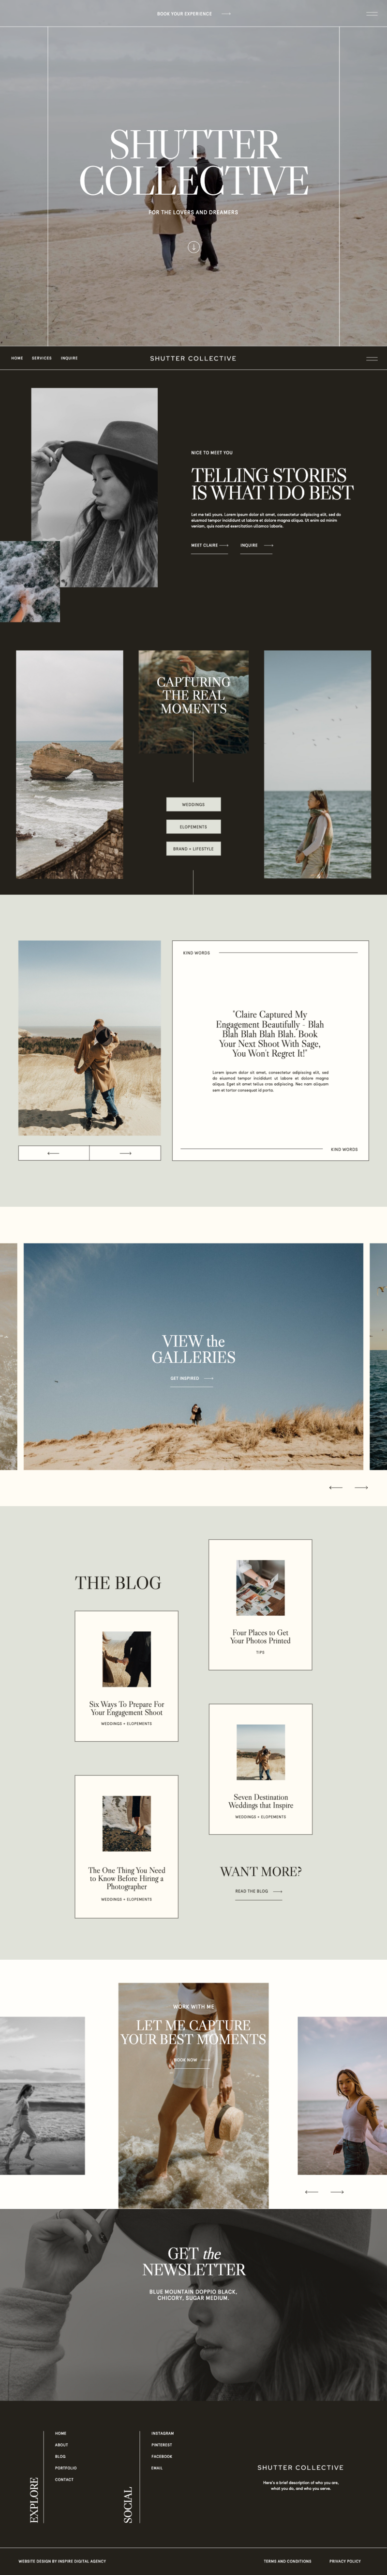Click Book Now link on beach photo
Image resolution: width=387 pixels, height=2575 pixels.
click(186, 2060)
